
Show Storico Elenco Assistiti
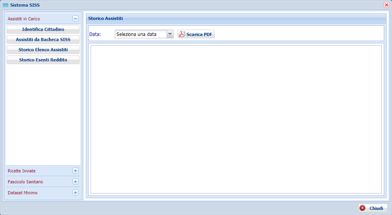tap(43, 50)
